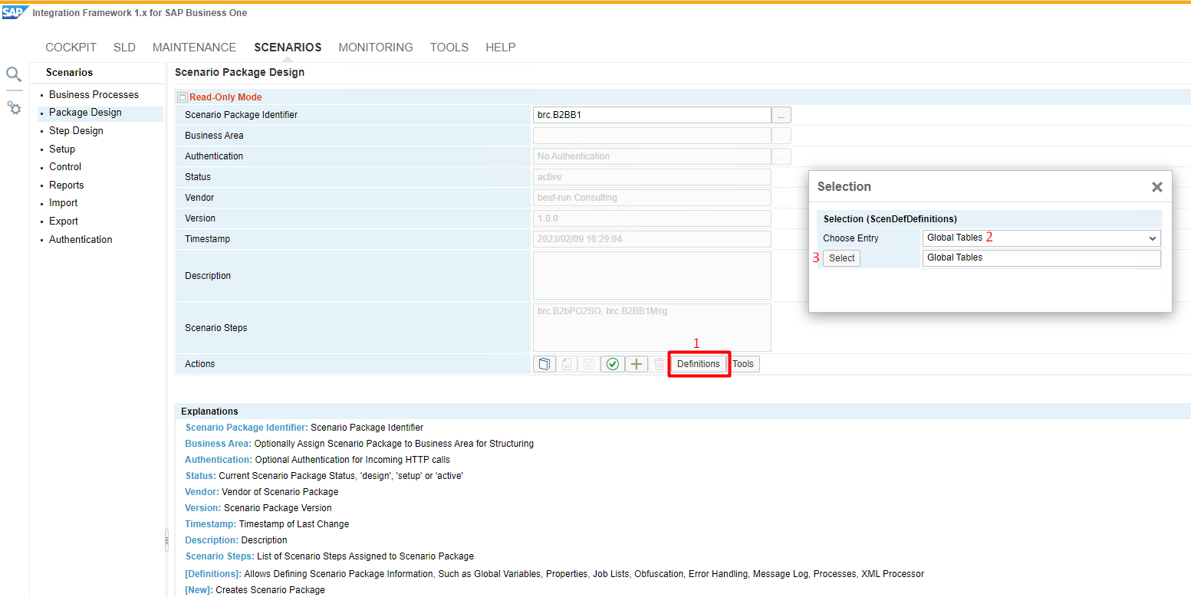Open the Choose Entry dropdown
The width and height of the screenshot is (1191, 597).
pyautogui.click(x=1041, y=238)
